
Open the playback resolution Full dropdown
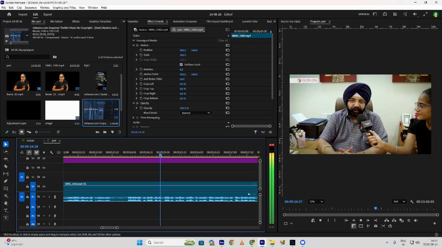(399, 201)
